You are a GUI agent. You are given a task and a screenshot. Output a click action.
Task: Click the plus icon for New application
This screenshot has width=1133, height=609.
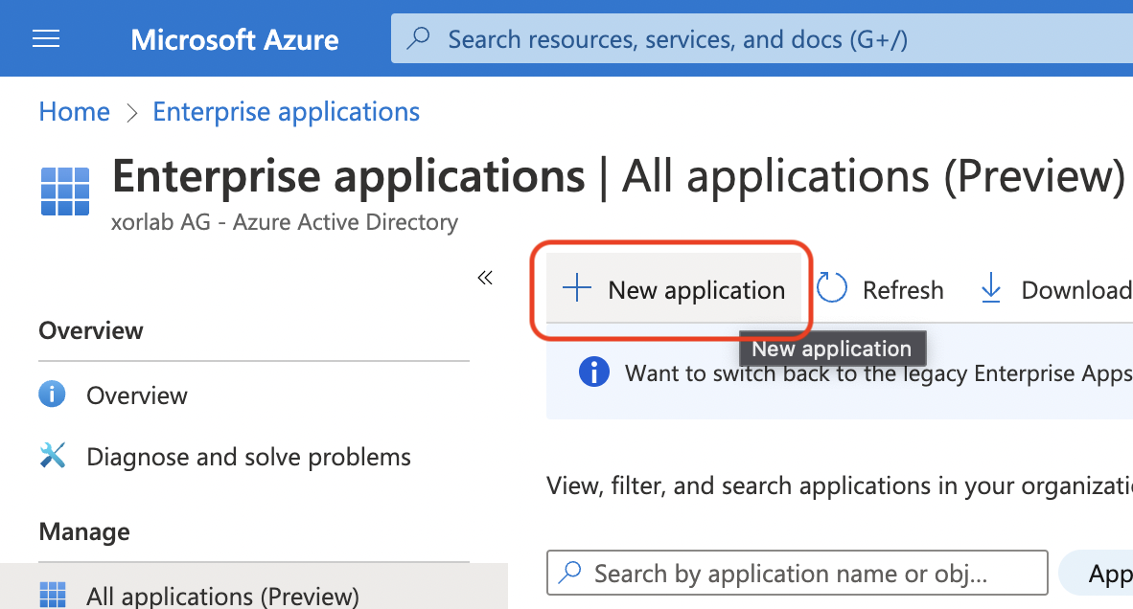tap(577, 288)
